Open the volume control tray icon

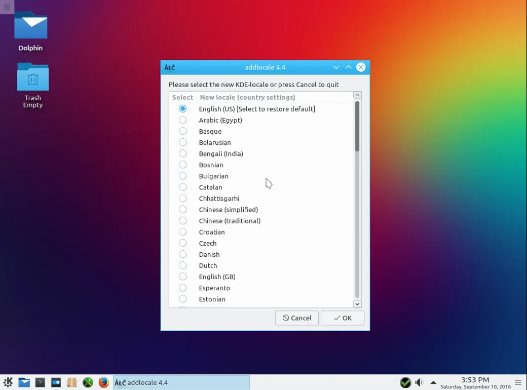pos(419,382)
